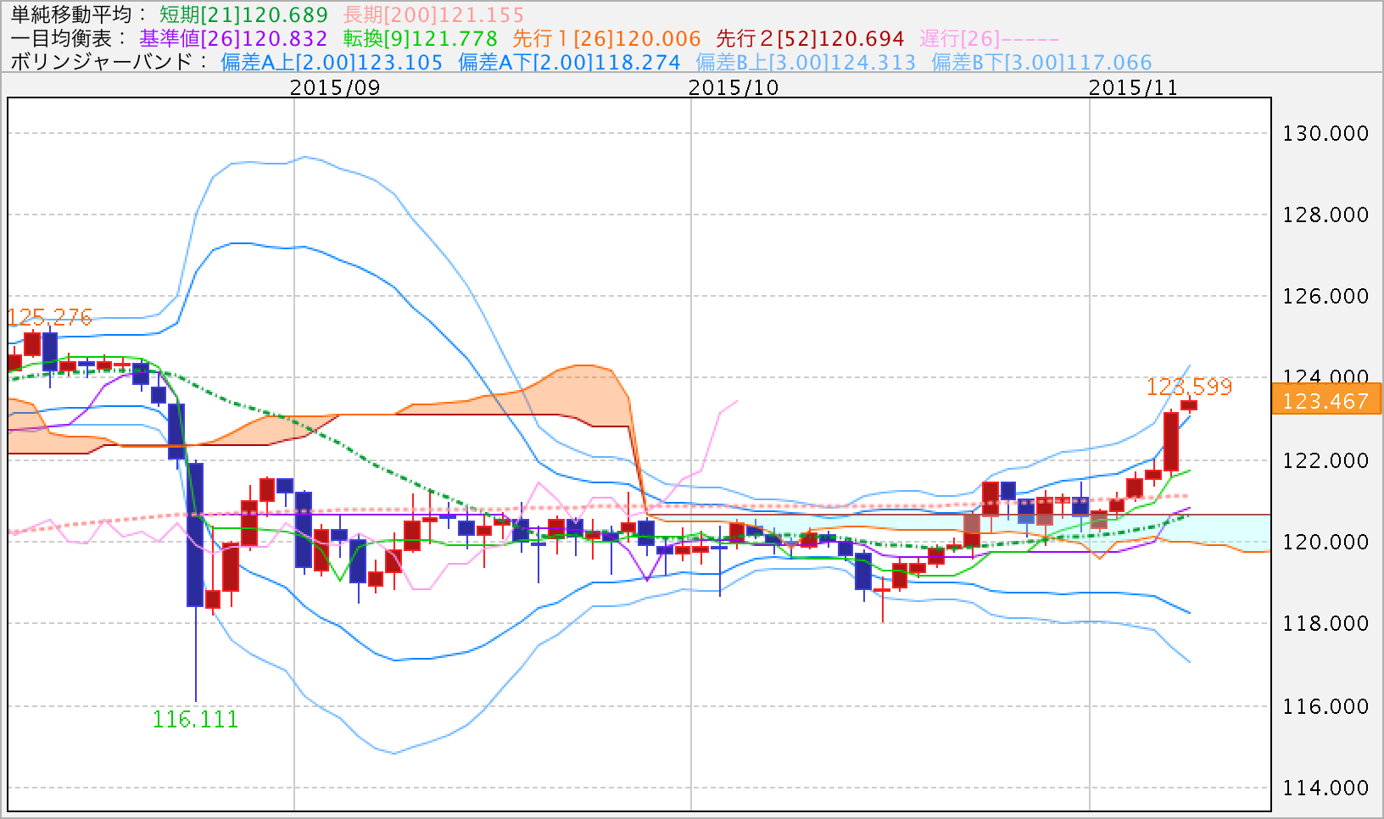Select the 偏差B上[3.00] Bollinger band label

[x=806, y=63]
